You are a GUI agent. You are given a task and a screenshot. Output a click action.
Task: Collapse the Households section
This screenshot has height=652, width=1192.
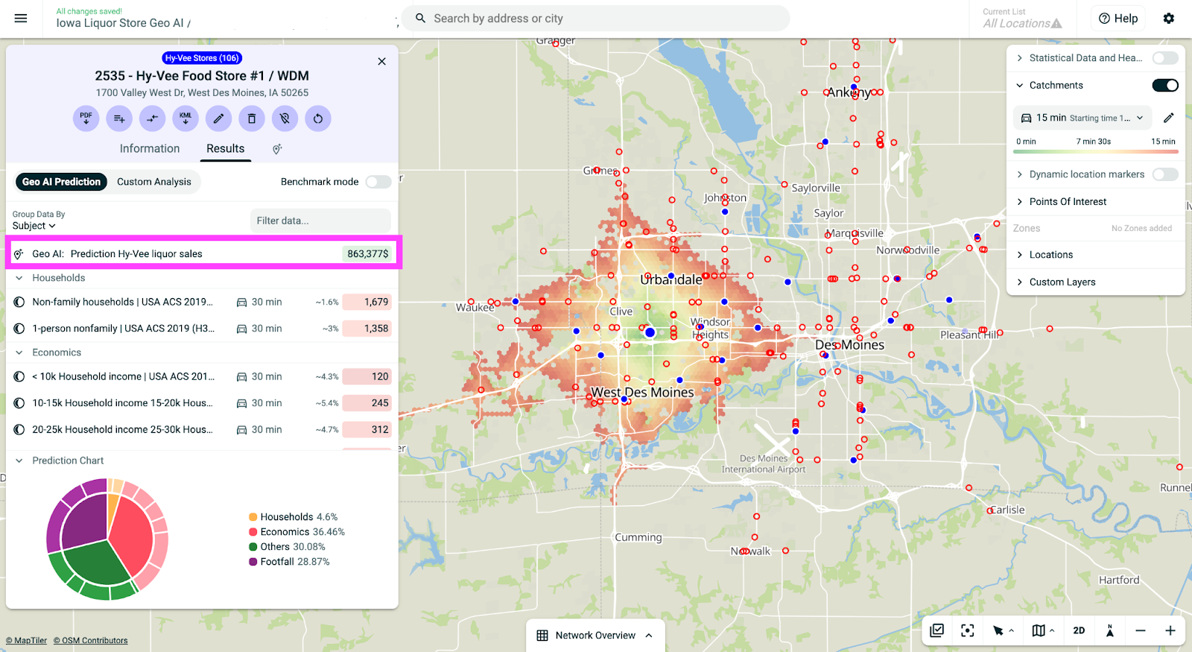pos(19,278)
